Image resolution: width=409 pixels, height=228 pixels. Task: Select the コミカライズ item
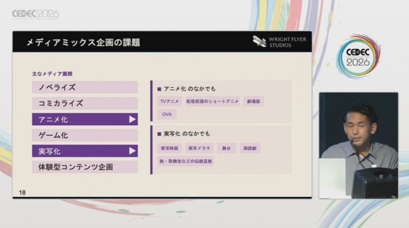pyautogui.click(x=85, y=103)
